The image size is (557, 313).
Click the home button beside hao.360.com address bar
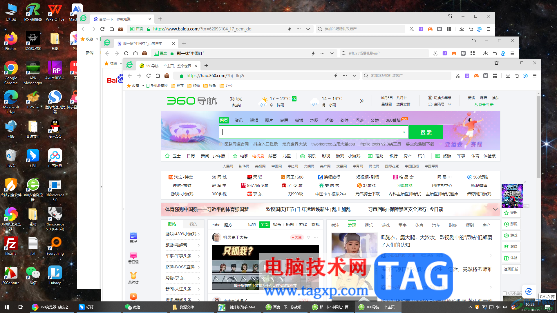158,76
